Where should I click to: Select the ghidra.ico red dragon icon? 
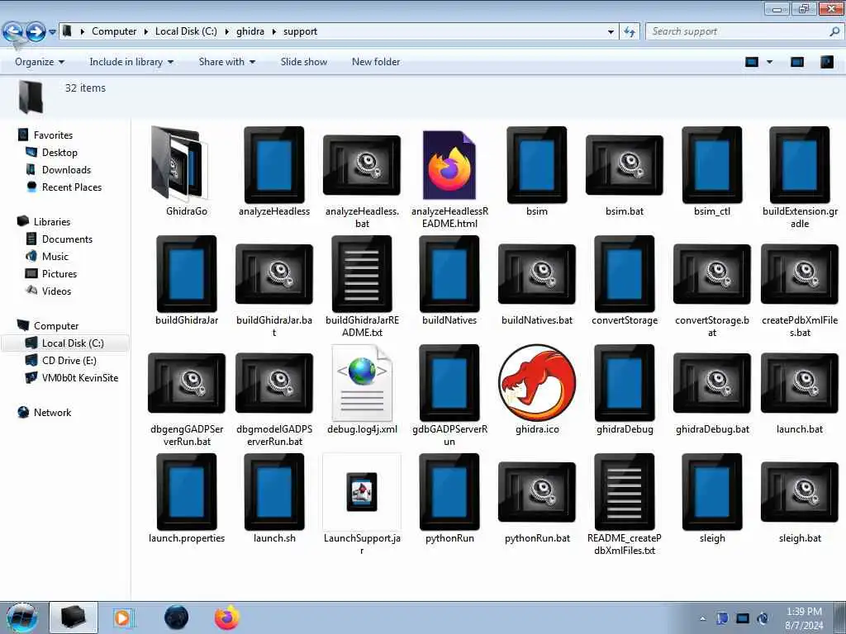[537, 383]
